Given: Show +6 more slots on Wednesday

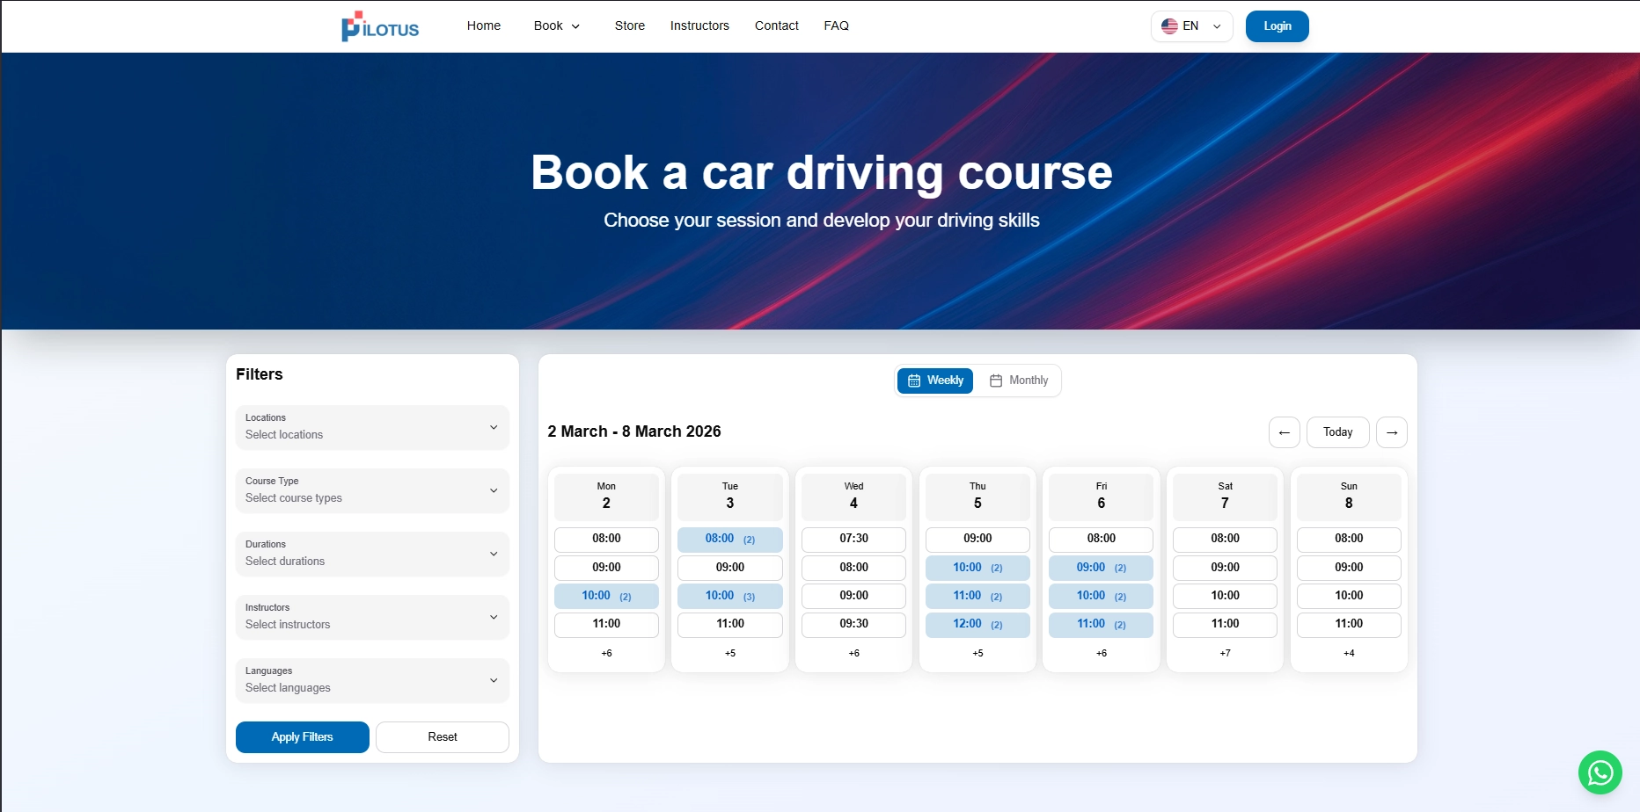Looking at the screenshot, I should (x=853, y=654).
